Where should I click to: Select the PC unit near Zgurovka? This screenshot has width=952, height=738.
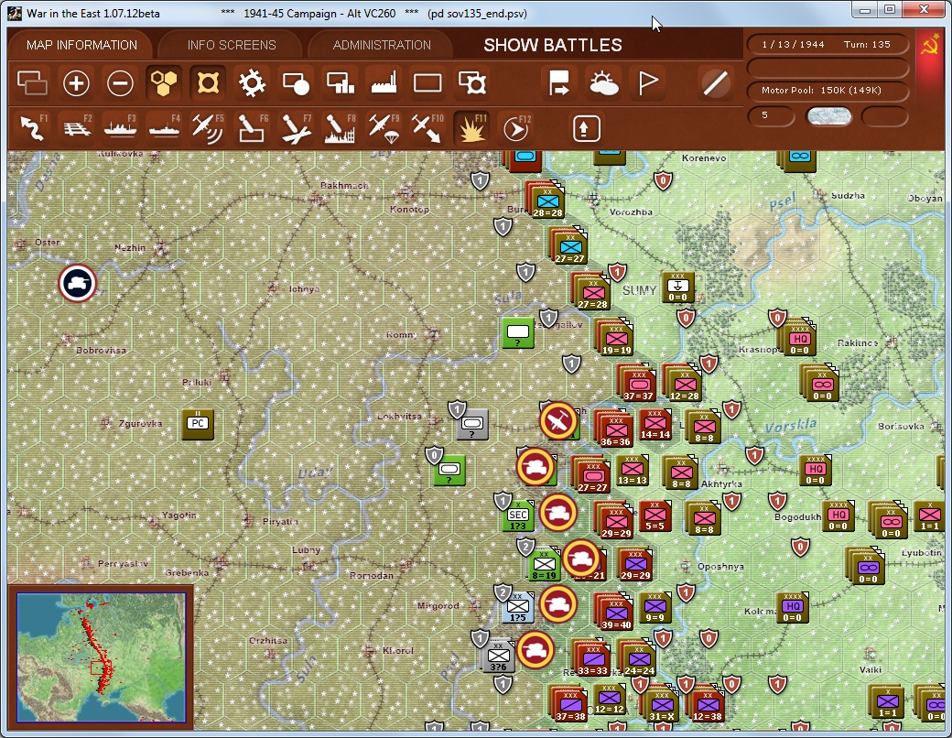point(198,424)
